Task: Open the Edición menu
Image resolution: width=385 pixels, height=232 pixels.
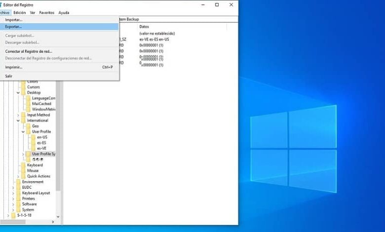Action: [19, 12]
